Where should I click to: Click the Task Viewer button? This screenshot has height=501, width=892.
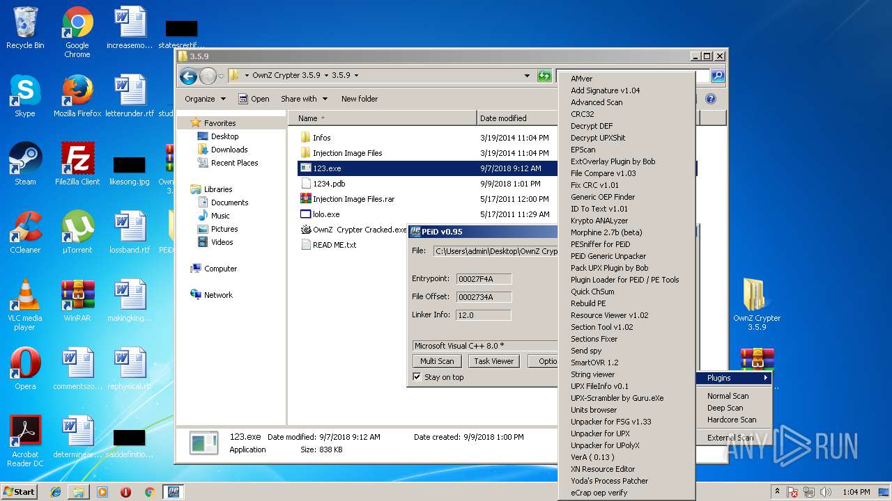[494, 361]
